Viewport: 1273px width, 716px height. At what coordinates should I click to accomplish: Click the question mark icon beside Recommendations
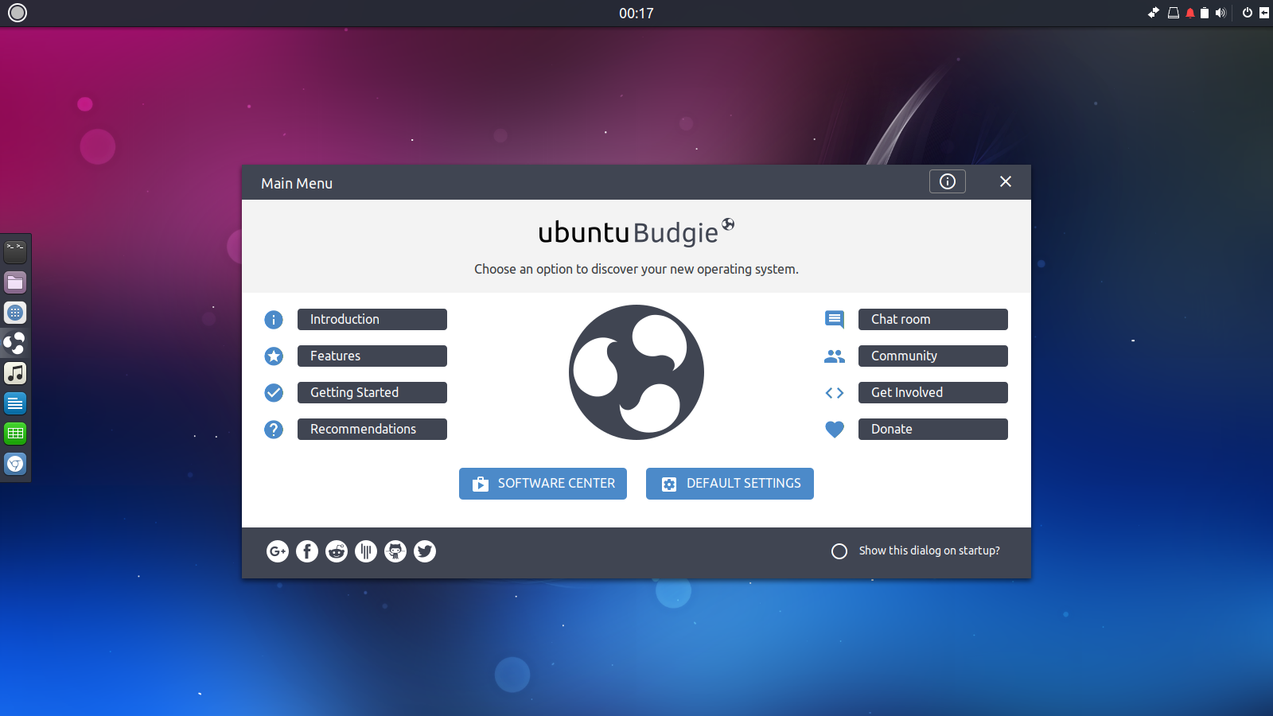pyautogui.click(x=274, y=430)
